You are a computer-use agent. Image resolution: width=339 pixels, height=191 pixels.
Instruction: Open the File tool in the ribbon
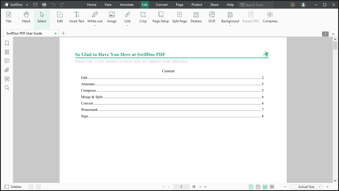9,17
